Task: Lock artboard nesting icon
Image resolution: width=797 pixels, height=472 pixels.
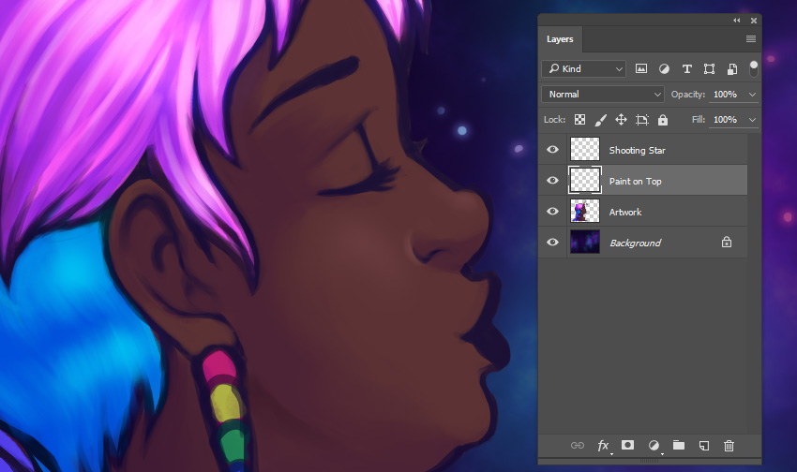Action: (642, 120)
